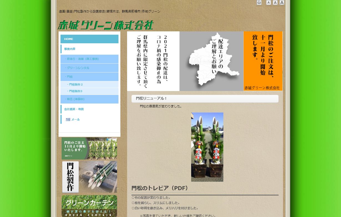Click the orange 門松のご注文 banner panel
Screen dimensions: 341x217
(263, 61)
